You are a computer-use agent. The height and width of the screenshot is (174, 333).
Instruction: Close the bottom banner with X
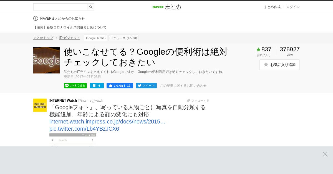(x=325, y=154)
